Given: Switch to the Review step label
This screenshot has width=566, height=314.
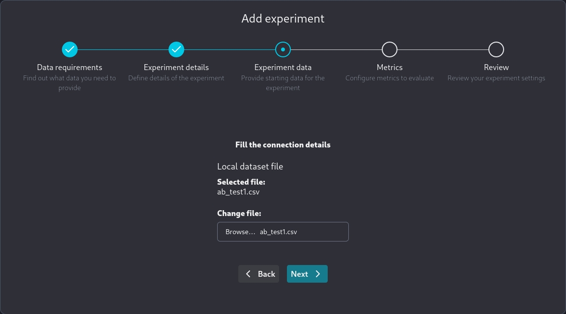Looking at the screenshot, I should [496, 67].
